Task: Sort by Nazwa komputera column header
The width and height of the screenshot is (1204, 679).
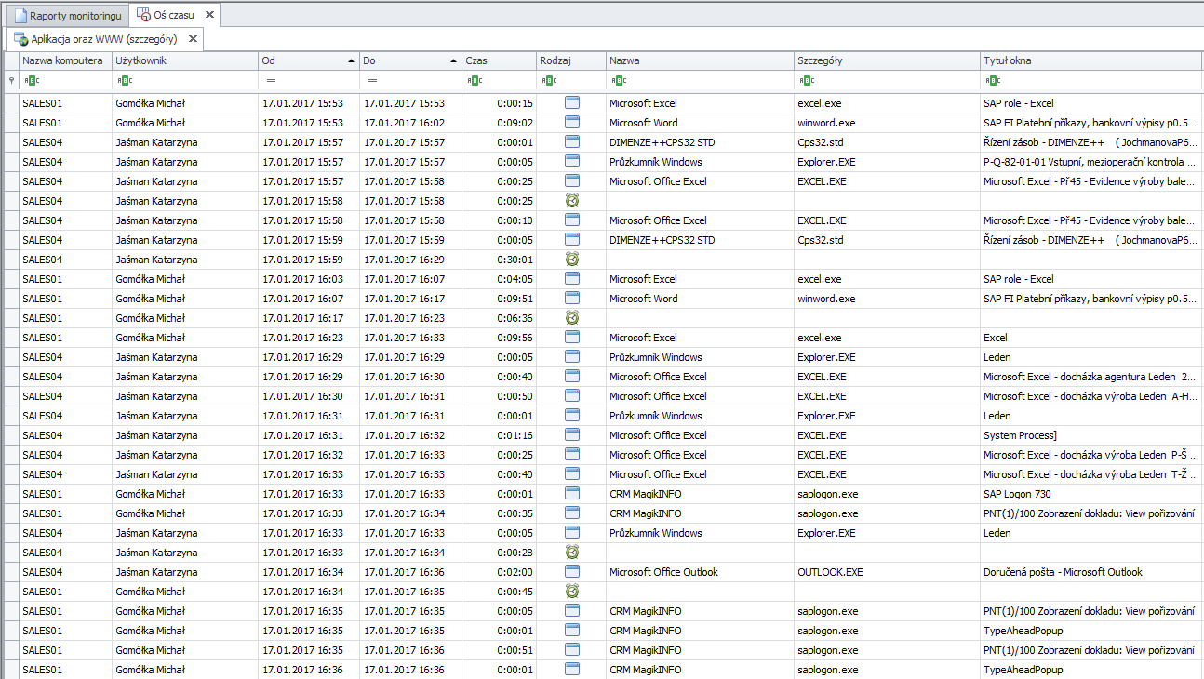Action: coord(64,60)
